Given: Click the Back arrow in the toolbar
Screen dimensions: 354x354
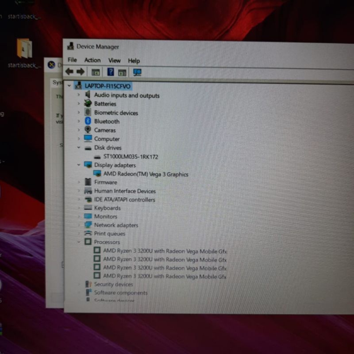Looking at the screenshot, I should pyautogui.click(x=69, y=72).
